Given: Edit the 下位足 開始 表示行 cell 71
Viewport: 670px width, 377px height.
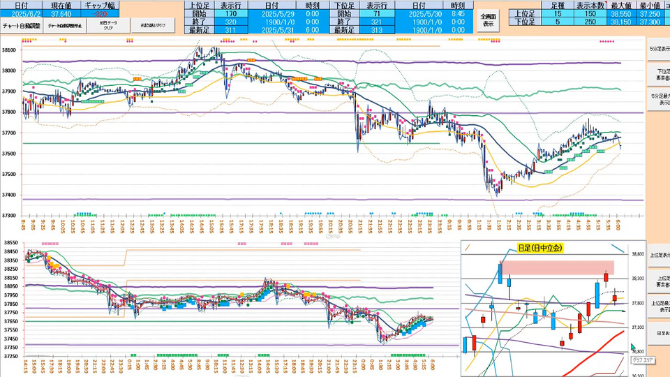Looking at the screenshot, I should 376,14.
